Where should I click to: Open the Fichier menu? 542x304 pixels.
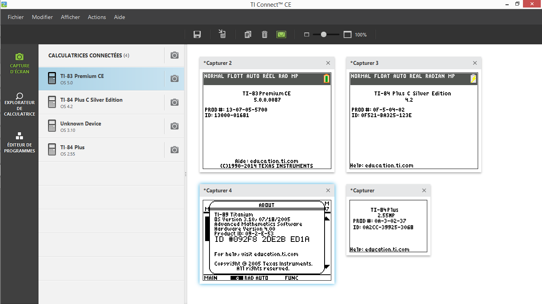pos(16,17)
